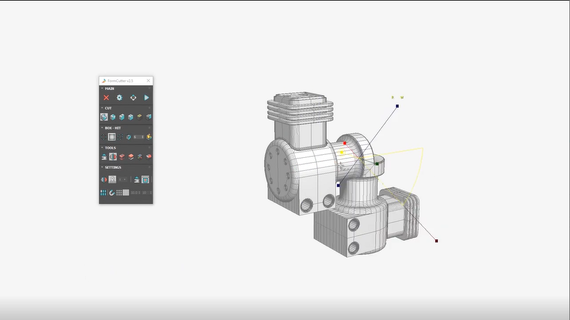Select the fourth cut mode cube icon
This screenshot has height=320, width=570.
click(130, 117)
